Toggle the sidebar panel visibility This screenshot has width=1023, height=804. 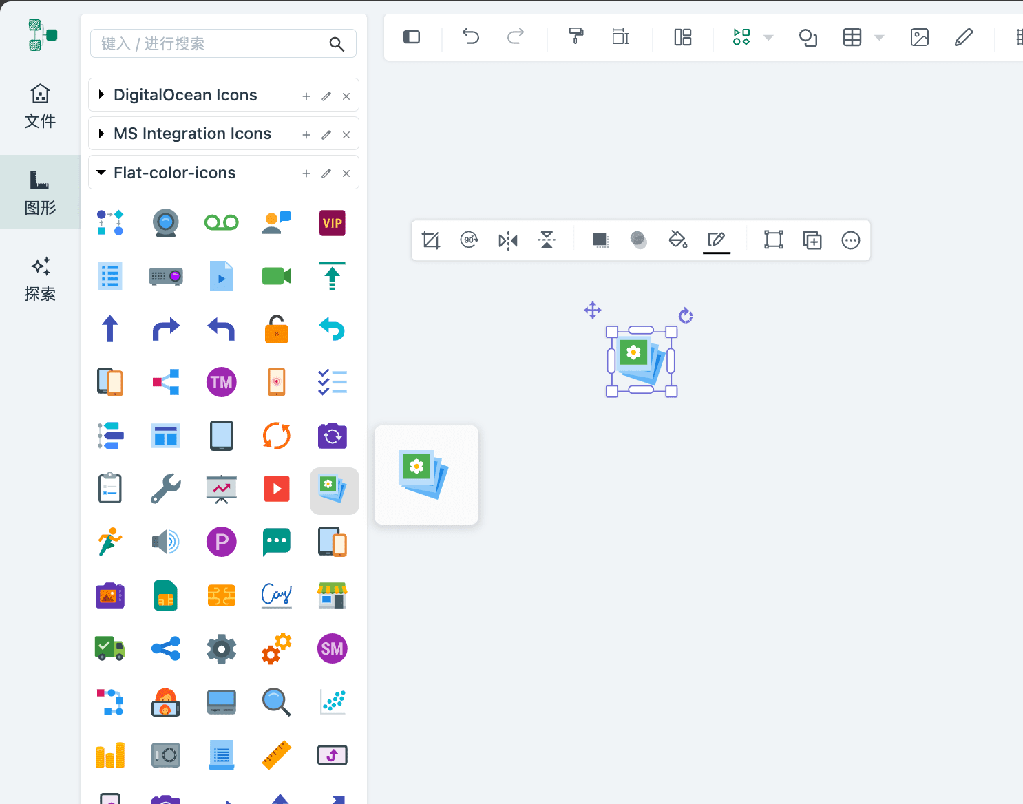(412, 37)
